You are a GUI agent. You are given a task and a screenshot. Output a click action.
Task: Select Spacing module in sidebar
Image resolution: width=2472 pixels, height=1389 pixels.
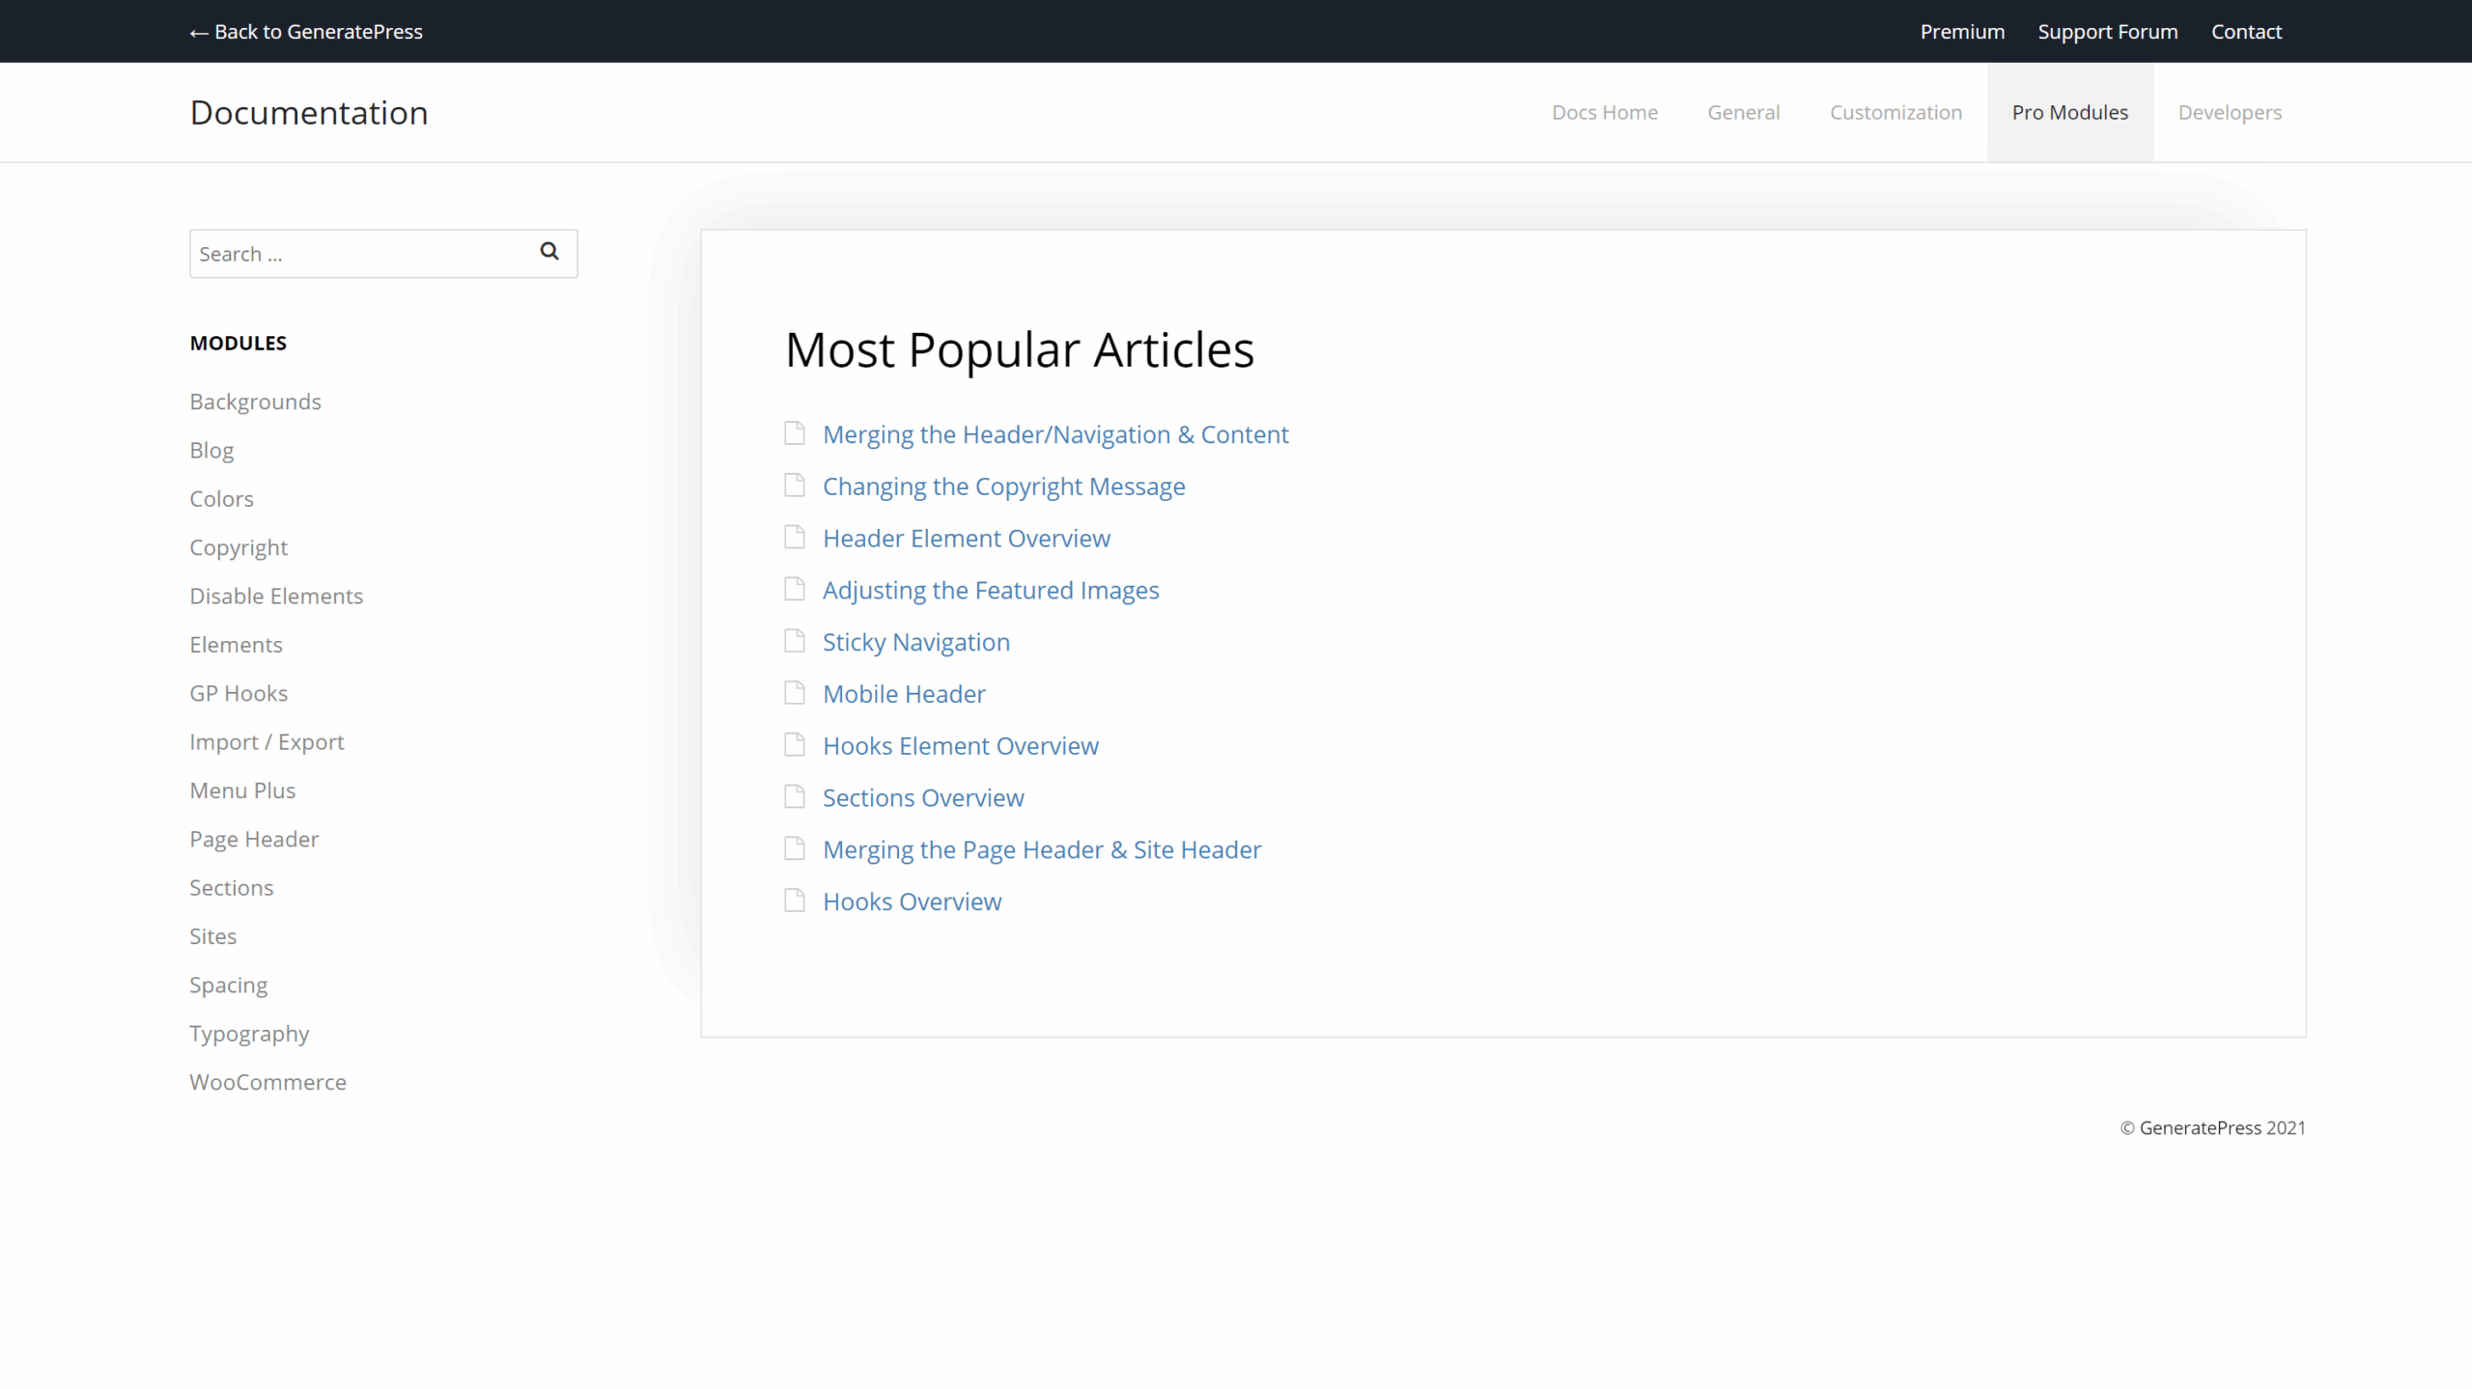pyautogui.click(x=228, y=986)
